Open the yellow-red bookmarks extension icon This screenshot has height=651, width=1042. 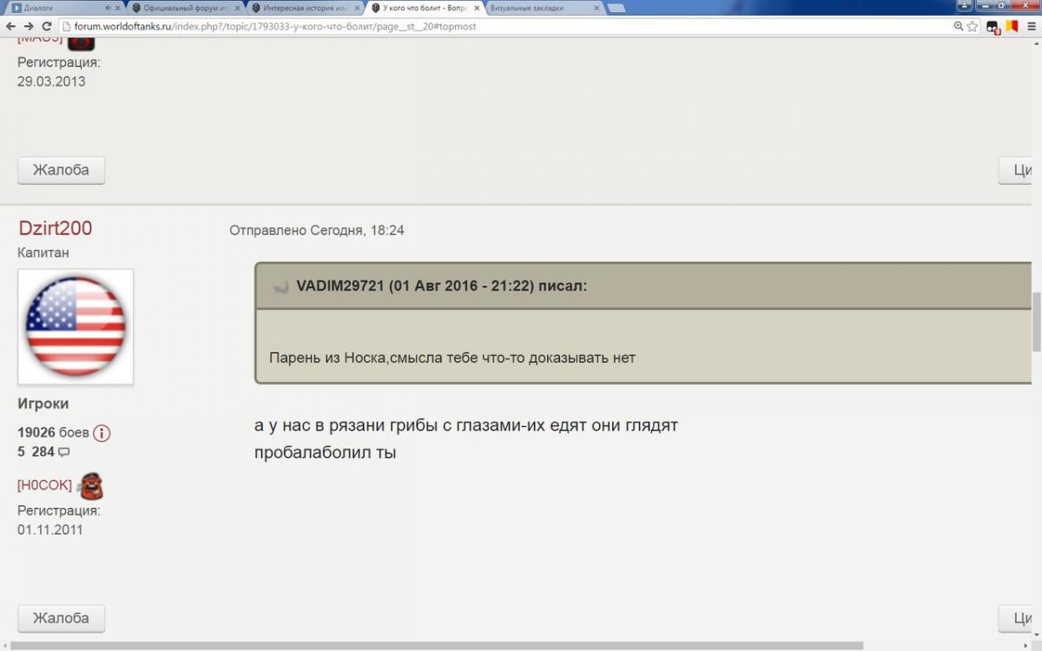coord(1011,26)
